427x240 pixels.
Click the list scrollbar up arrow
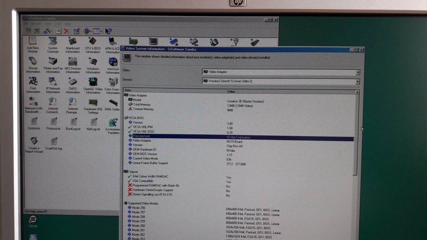pos(357,92)
